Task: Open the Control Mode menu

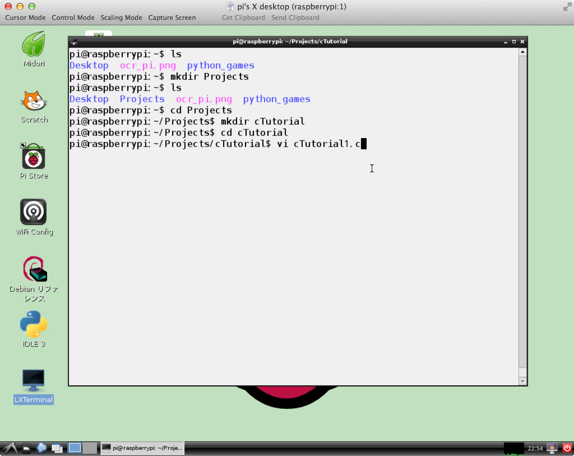Action: [73, 18]
